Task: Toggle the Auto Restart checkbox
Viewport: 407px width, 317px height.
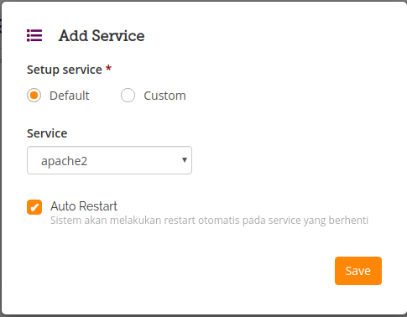Action: pyautogui.click(x=34, y=207)
